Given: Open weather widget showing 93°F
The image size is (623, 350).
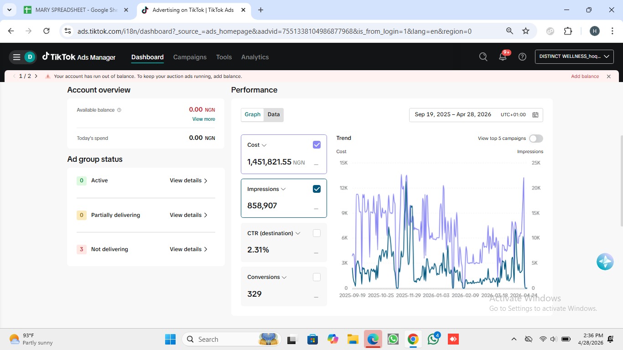Looking at the screenshot, I should click(31, 339).
